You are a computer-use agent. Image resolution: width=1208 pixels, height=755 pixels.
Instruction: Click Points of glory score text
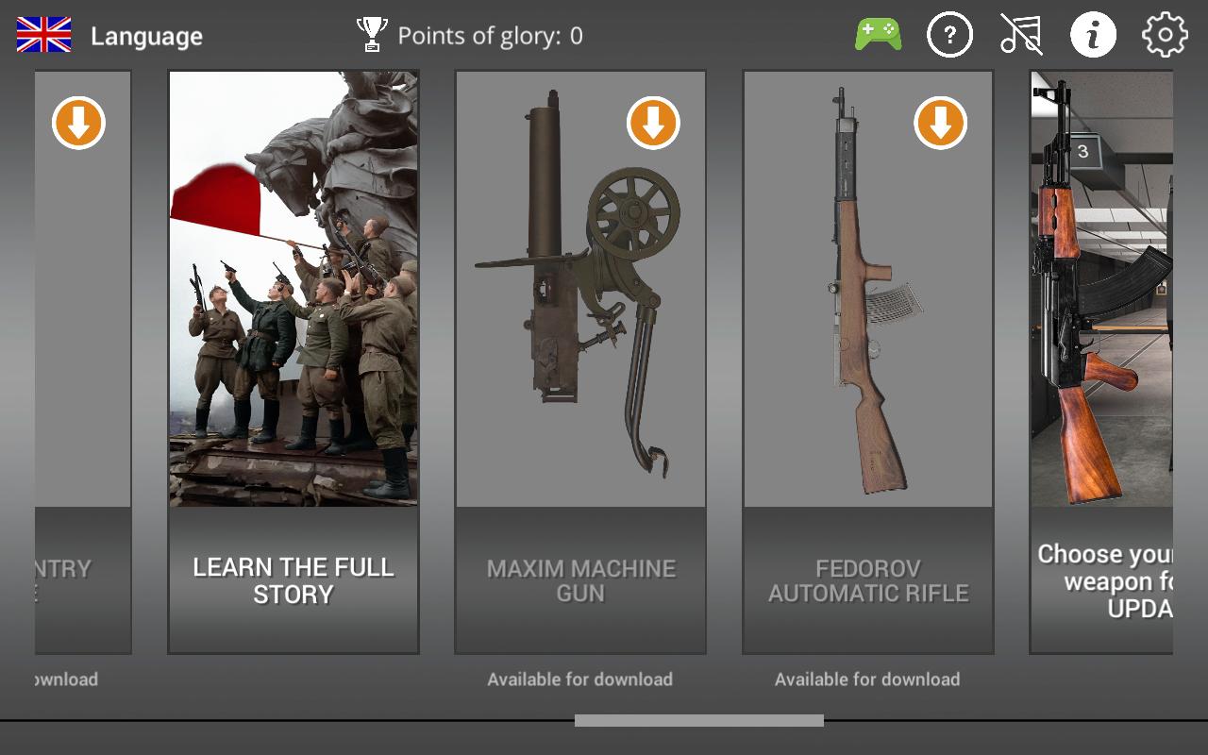(490, 36)
